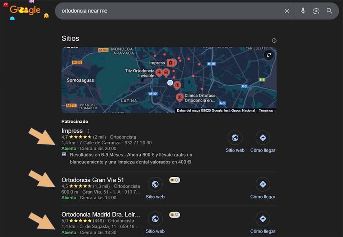This screenshot has width=343, height=237.
Task: Click the Google Pac-Man doodle logo
Action: [x=26, y=10]
